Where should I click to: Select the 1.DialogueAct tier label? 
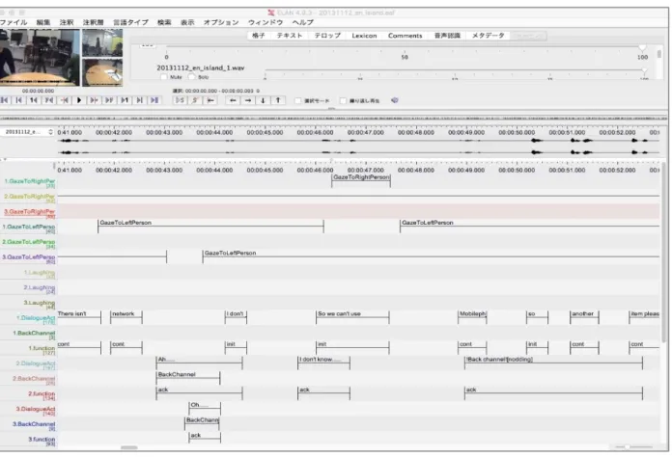pos(36,318)
